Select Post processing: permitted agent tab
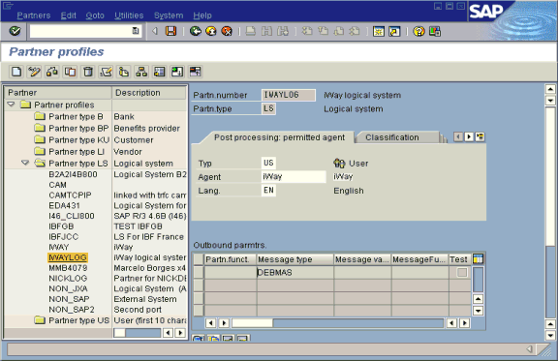 click(x=279, y=137)
